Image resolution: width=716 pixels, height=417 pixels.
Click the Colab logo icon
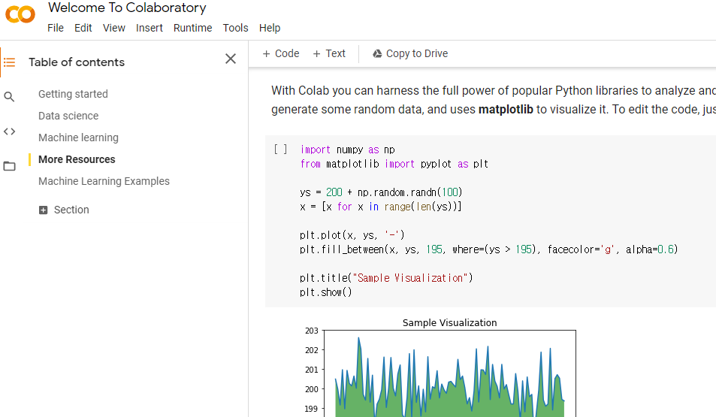click(x=20, y=14)
